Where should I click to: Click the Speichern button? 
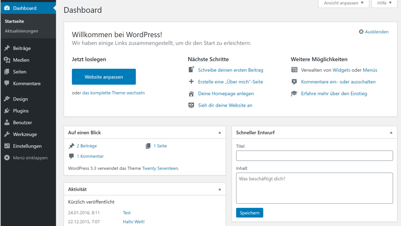click(250, 213)
